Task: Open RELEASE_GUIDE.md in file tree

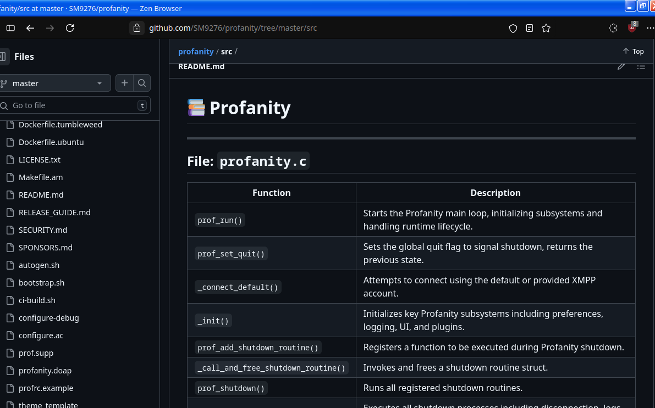Action: (x=55, y=212)
